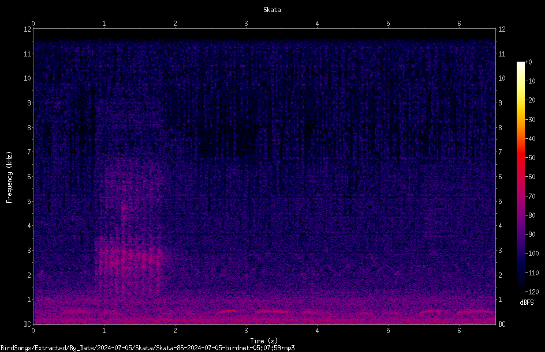Click the "dBFS" label under the color scale
Viewport: 545px width, 352px height.
(527, 302)
